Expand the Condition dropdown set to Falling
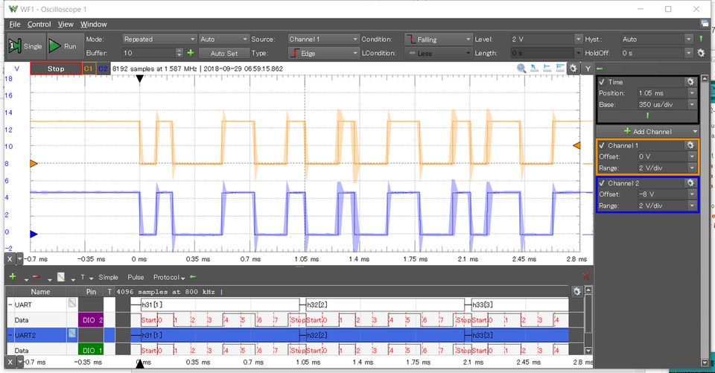 pyautogui.click(x=438, y=39)
